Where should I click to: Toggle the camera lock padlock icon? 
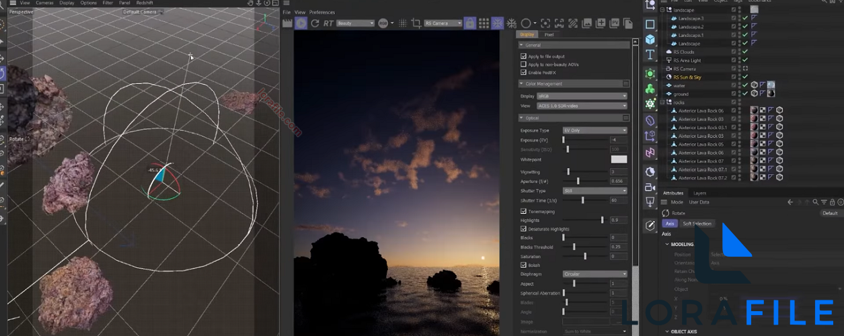[470, 24]
